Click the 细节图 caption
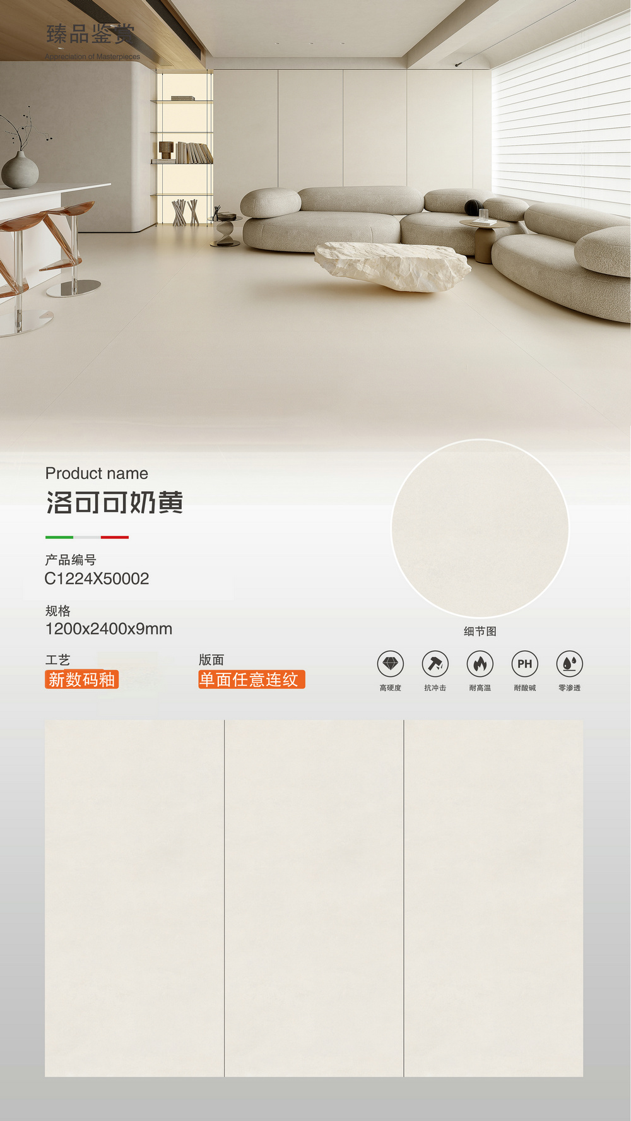631x1121 pixels. click(480, 631)
